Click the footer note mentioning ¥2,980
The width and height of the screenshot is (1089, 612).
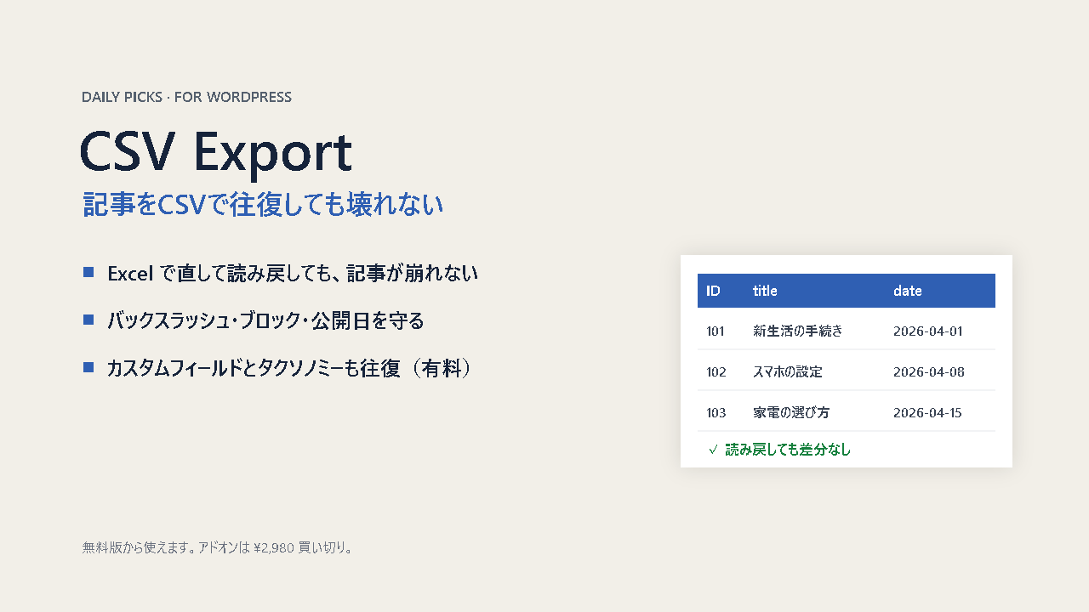tap(218, 548)
